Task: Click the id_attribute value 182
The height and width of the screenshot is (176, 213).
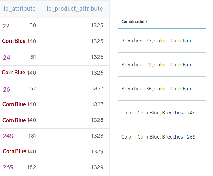Action: (32, 167)
